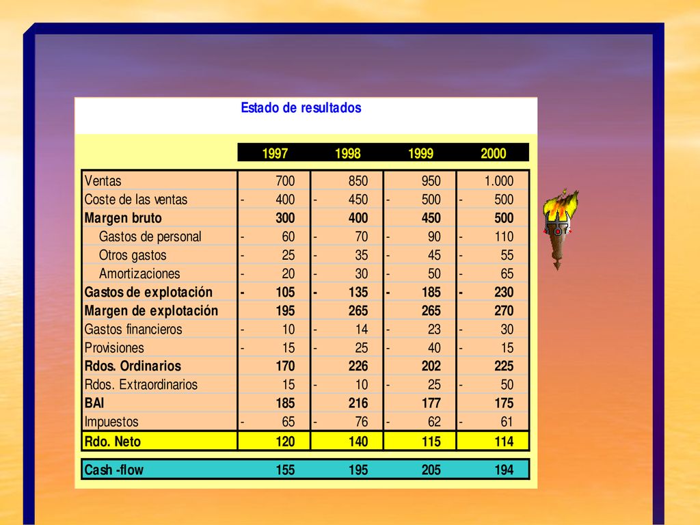The width and height of the screenshot is (700, 525).
Task: Click Rdos. Ordinarios value 170
Action: [x=285, y=366]
